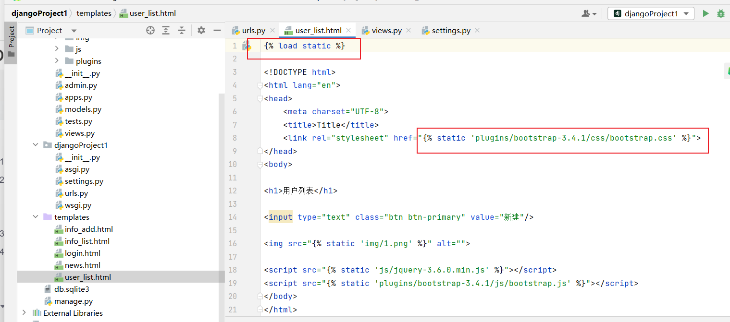Select db.sqlite3 file
Viewport: 730px width, 322px height.
pos(72,289)
